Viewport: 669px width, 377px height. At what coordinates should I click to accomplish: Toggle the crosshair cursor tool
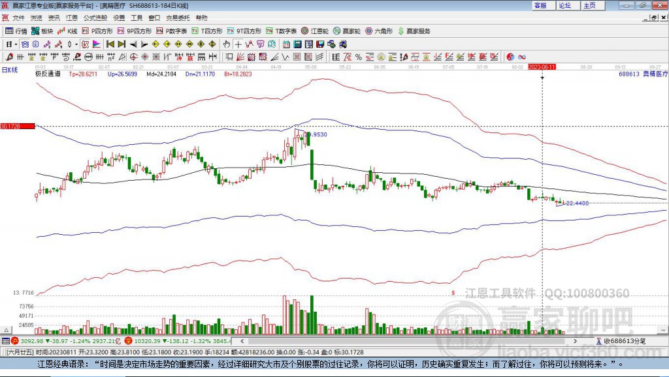238,44
